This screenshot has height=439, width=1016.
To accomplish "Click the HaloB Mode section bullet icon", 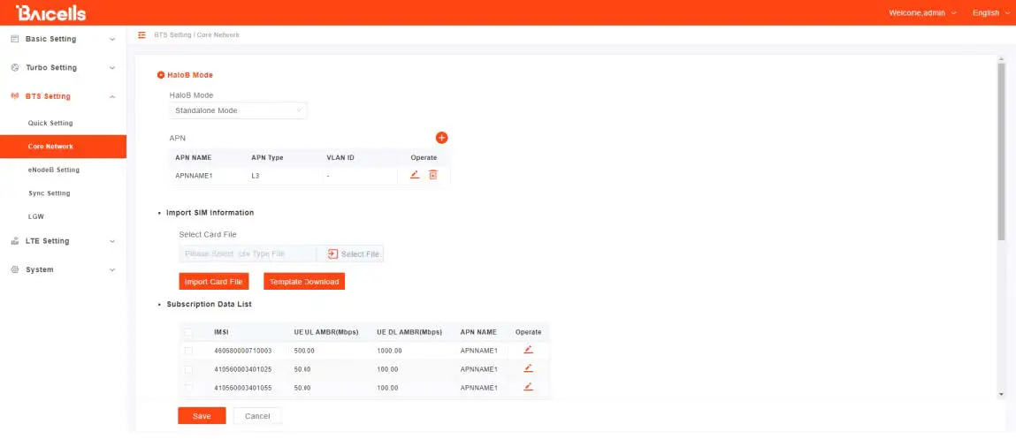I will tap(161, 75).
